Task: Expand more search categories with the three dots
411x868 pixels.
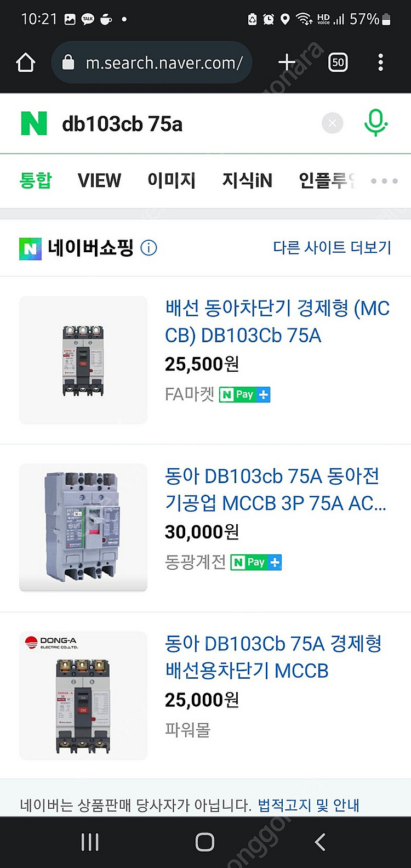Action: [384, 180]
